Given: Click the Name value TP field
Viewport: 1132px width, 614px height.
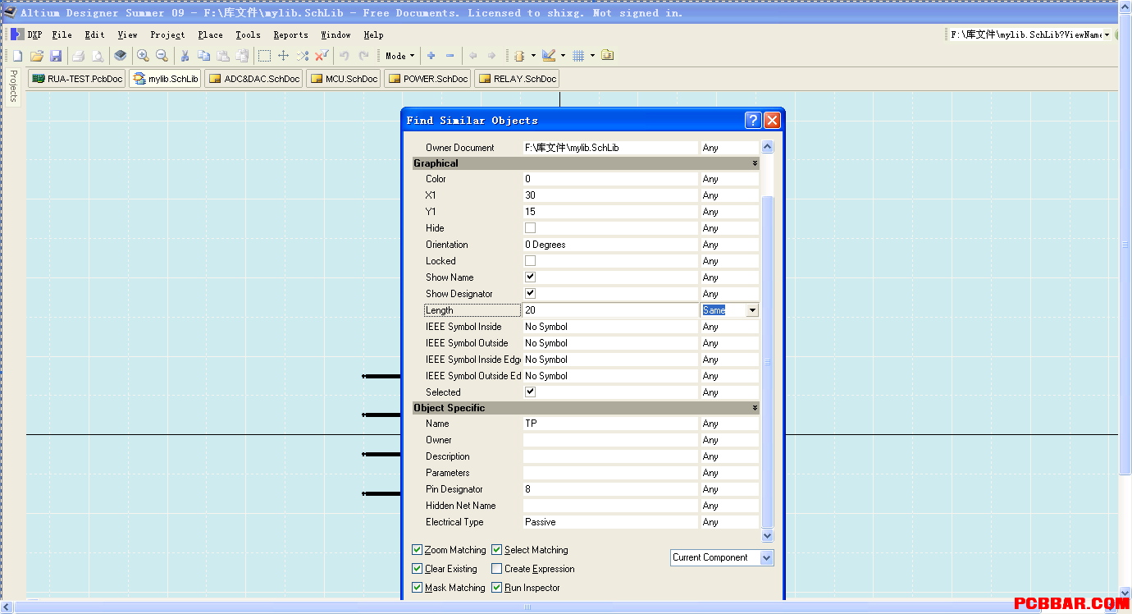Looking at the screenshot, I should pyautogui.click(x=610, y=424).
